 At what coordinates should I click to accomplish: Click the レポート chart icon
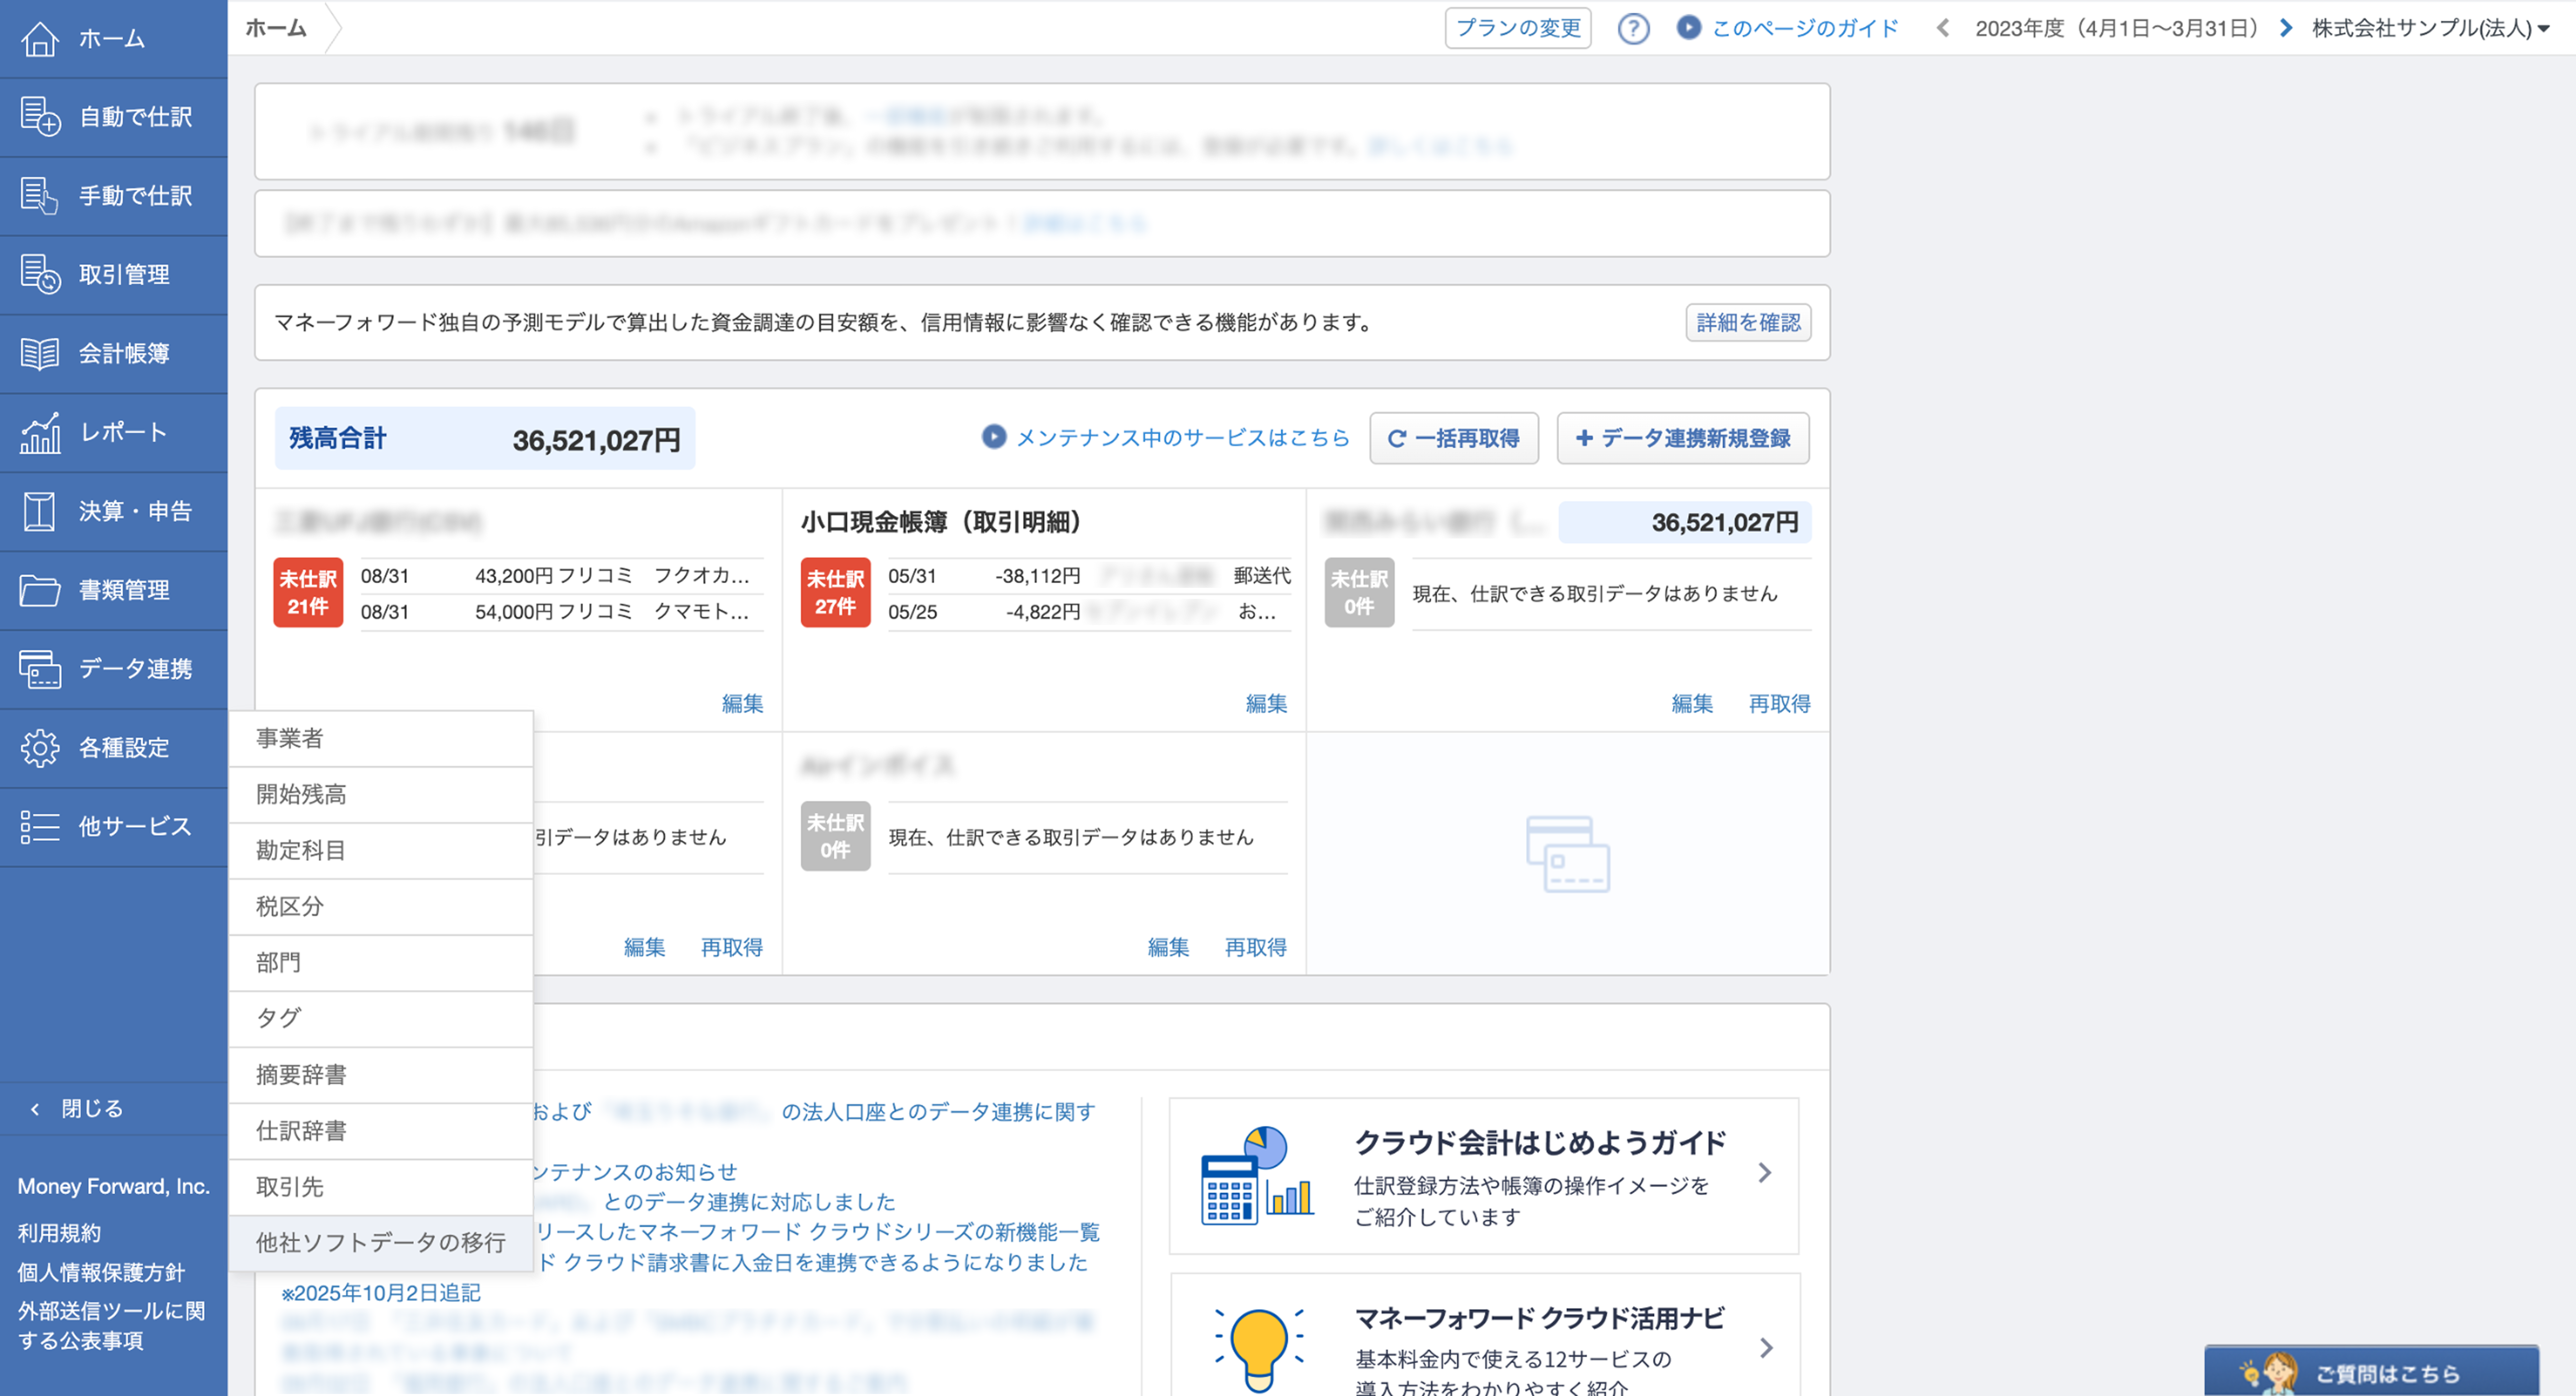[x=39, y=432]
